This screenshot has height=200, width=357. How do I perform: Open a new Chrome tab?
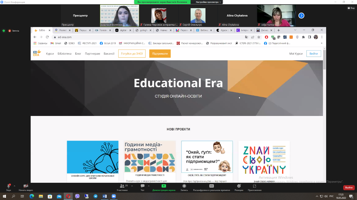pos(278,30)
